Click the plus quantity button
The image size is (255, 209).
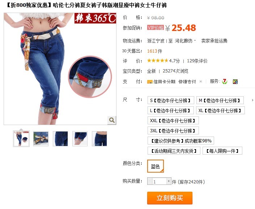click(169, 181)
